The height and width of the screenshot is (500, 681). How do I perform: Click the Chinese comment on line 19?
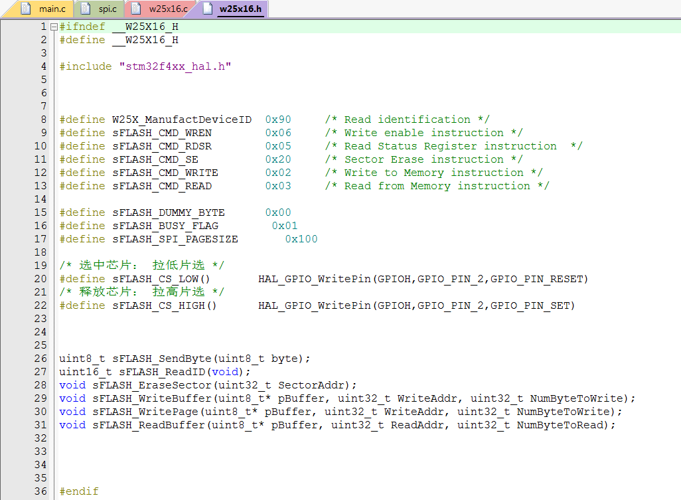141,266
